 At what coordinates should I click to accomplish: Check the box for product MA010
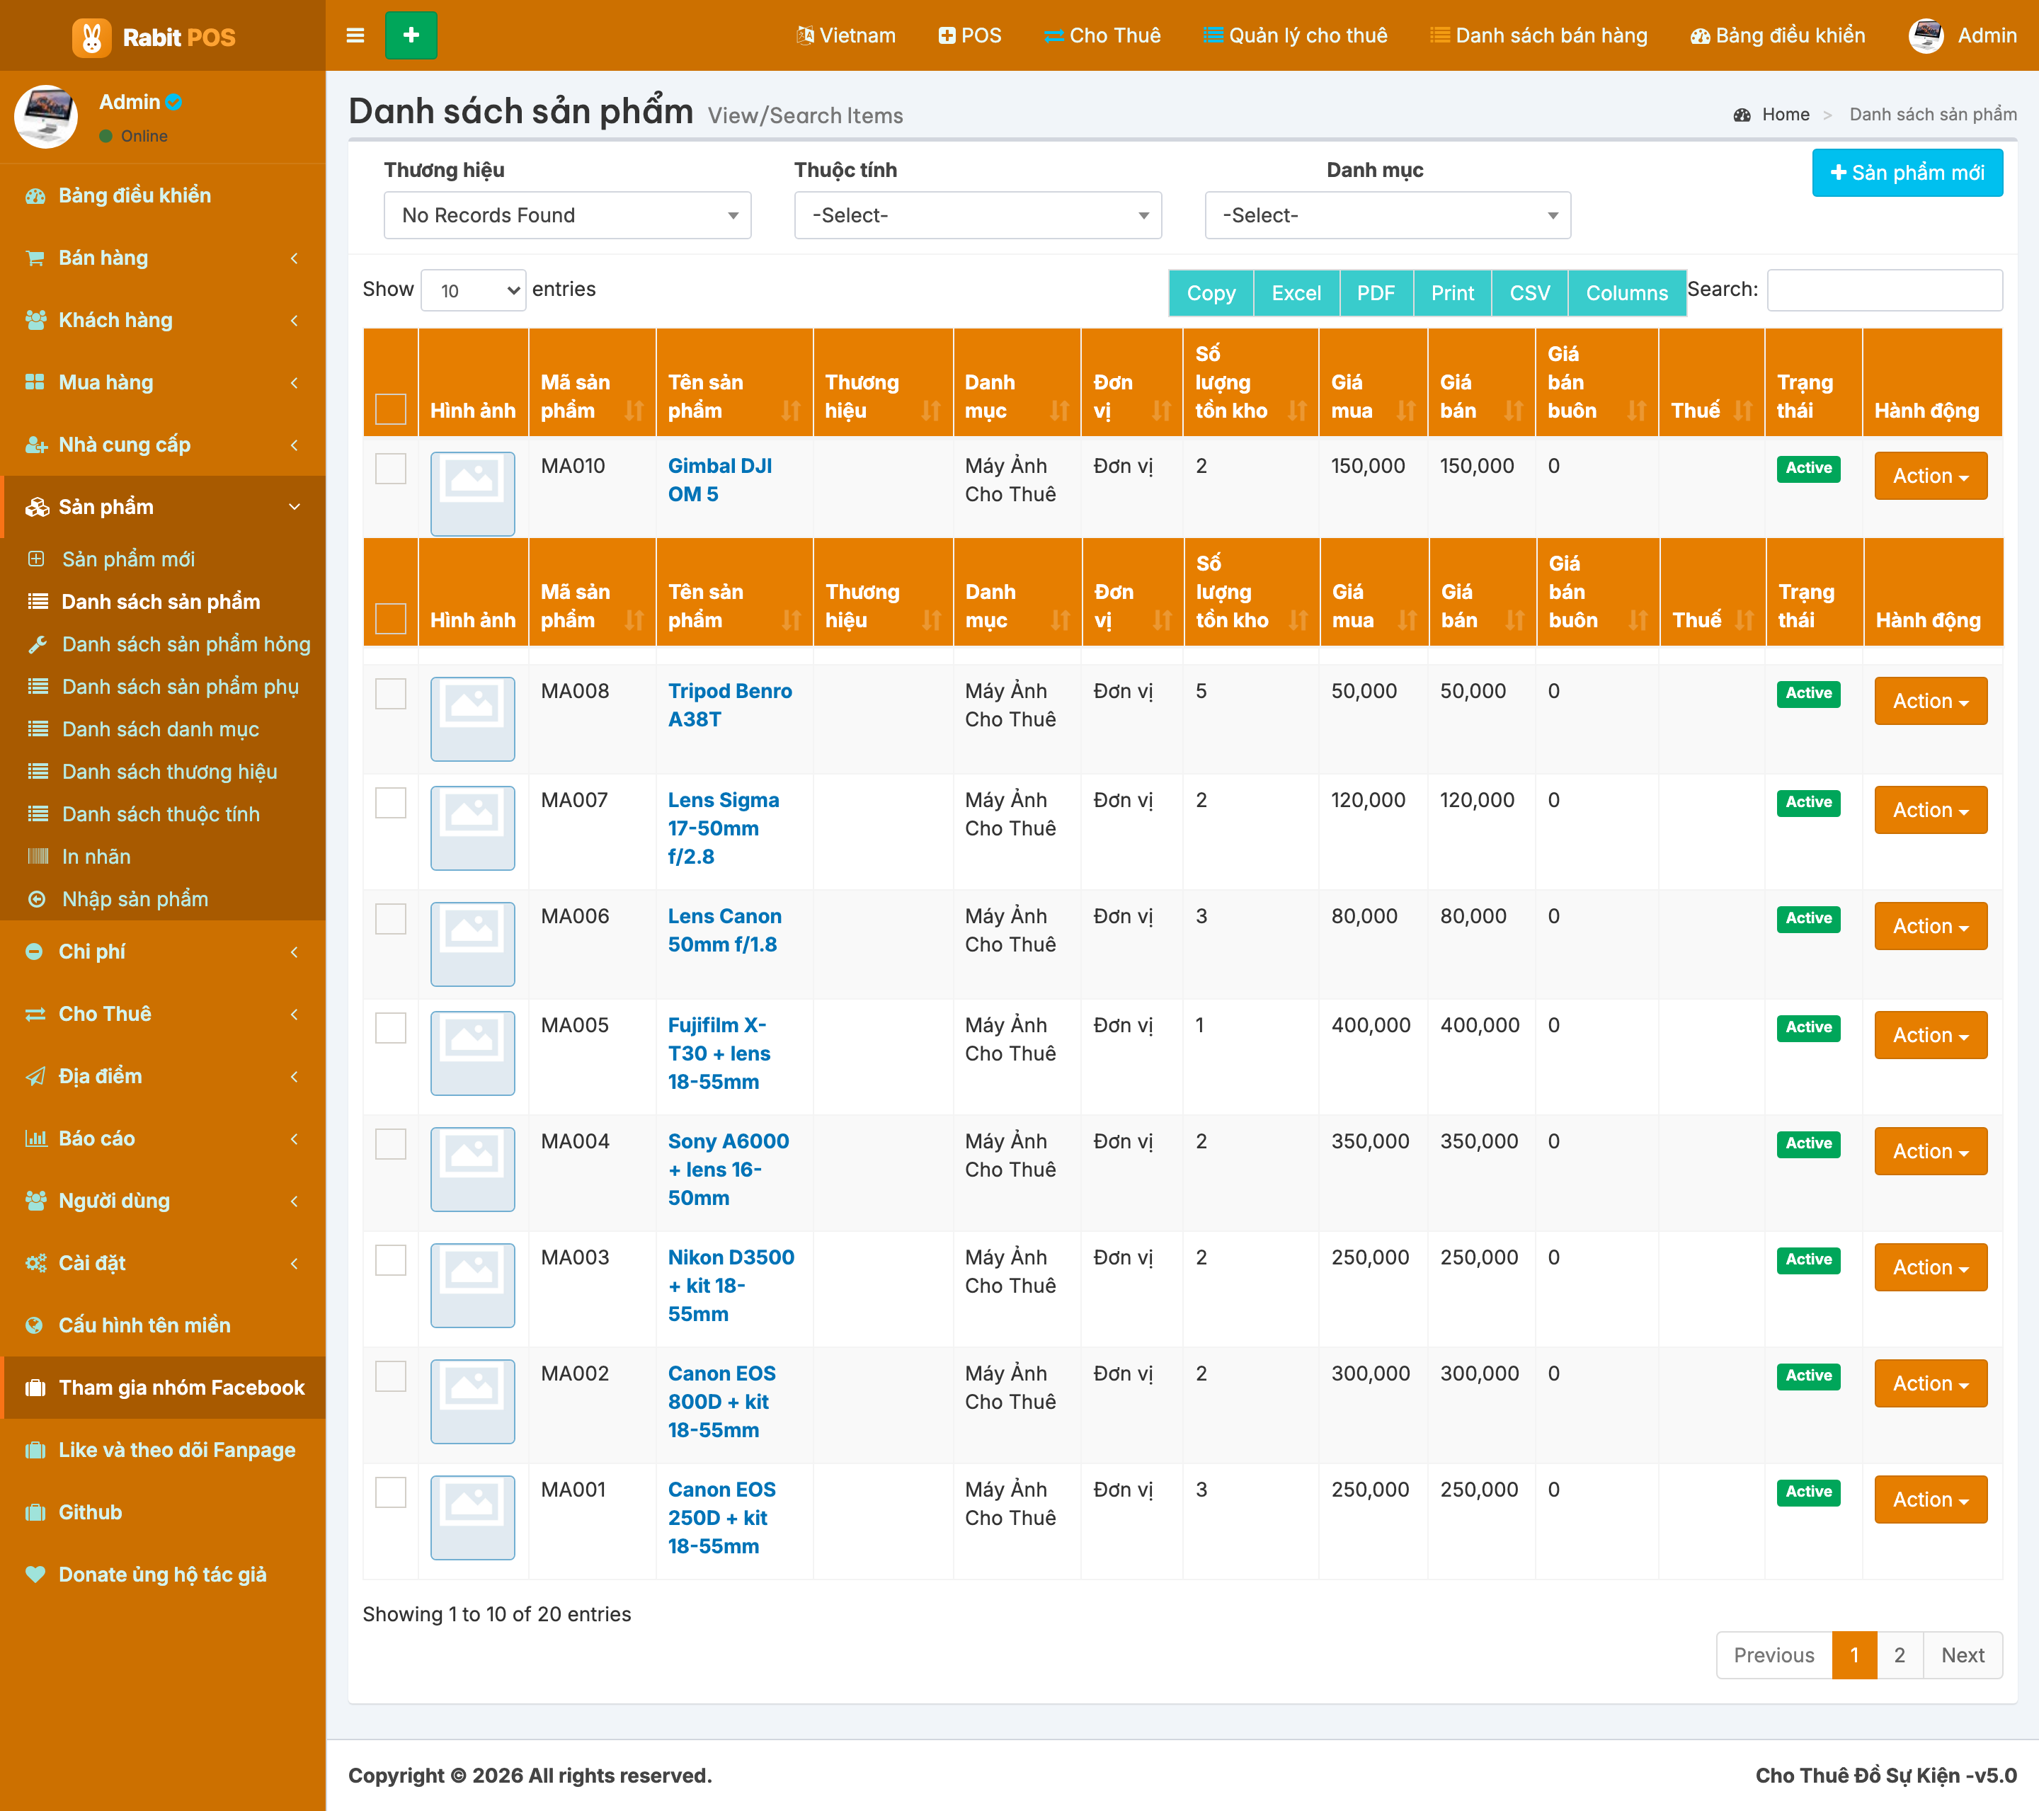click(x=391, y=469)
